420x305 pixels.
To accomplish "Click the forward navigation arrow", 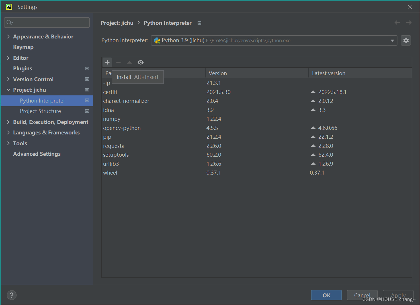I will 409,23.
